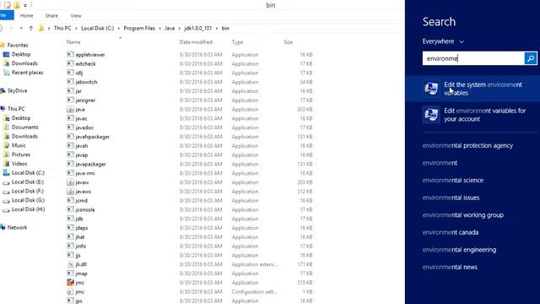Click the Up one level arrow

(x=30, y=28)
